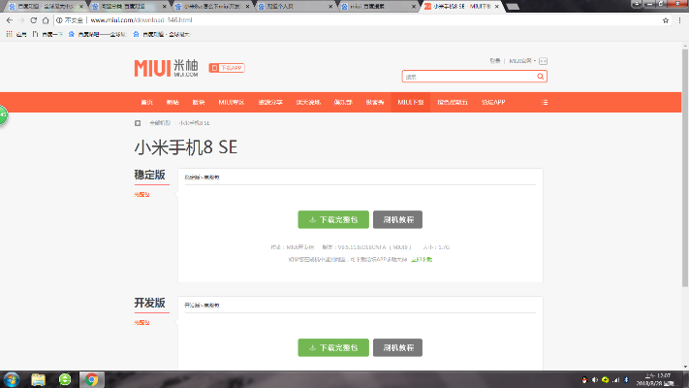Image resolution: width=689 pixels, height=388 pixels.
Task: Click the browser back arrow
Action: click(9, 19)
